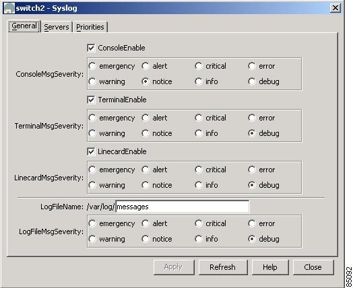The height and width of the screenshot is (288, 353).
Task: Select critical for TerminalMsgSeverity
Action: [199, 118]
